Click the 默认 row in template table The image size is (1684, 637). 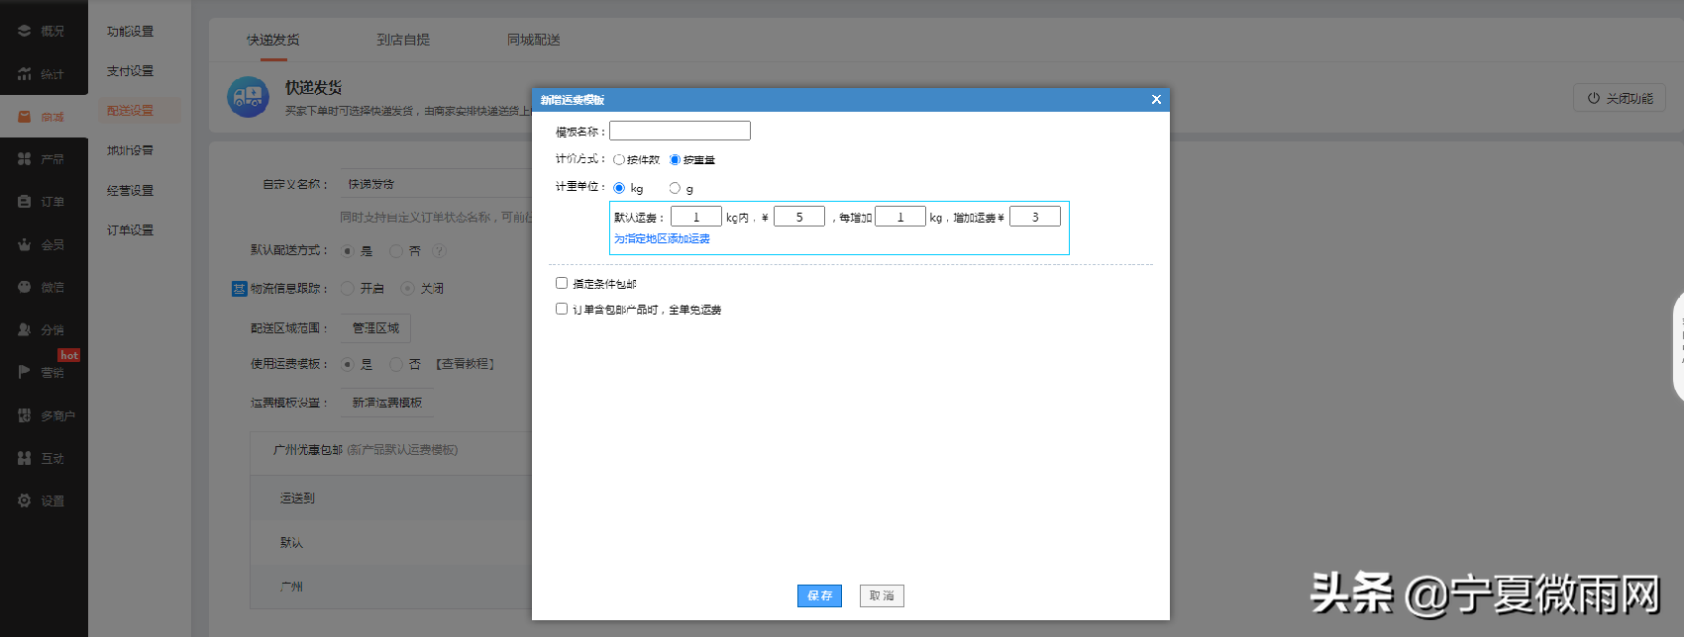[x=391, y=543]
